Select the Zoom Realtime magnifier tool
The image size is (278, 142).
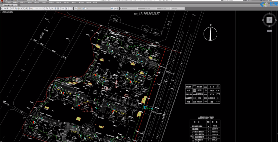click(x=47, y=9)
